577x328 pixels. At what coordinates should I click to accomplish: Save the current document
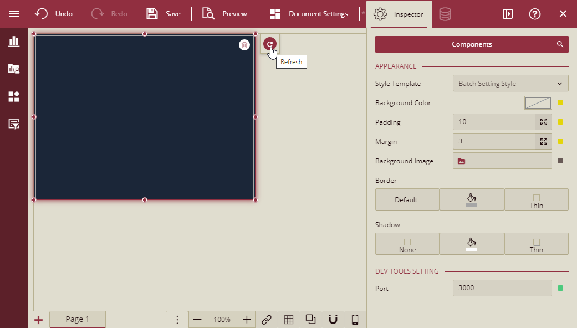163,14
